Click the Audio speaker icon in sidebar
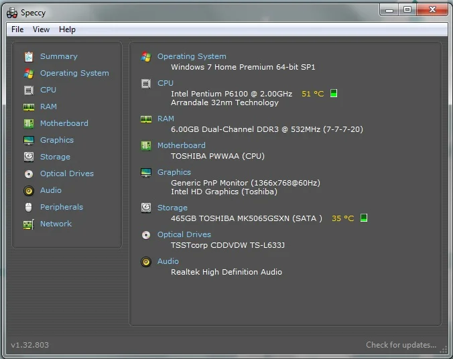This screenshot has width=453, height=359. 29,191
